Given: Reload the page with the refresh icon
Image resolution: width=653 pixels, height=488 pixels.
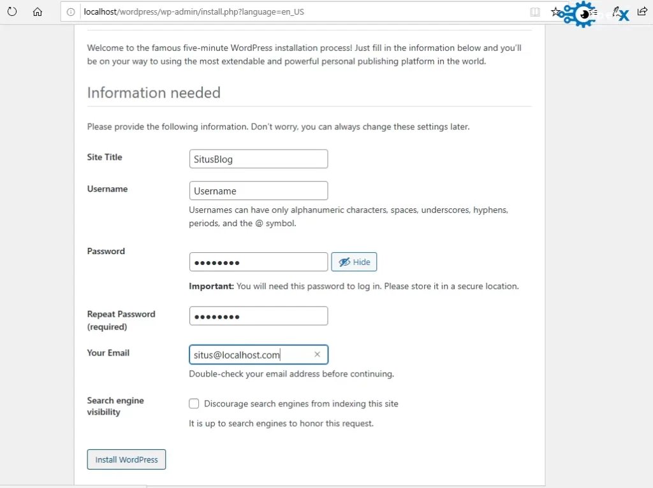Looking at the screenshot, I should 11,11.
